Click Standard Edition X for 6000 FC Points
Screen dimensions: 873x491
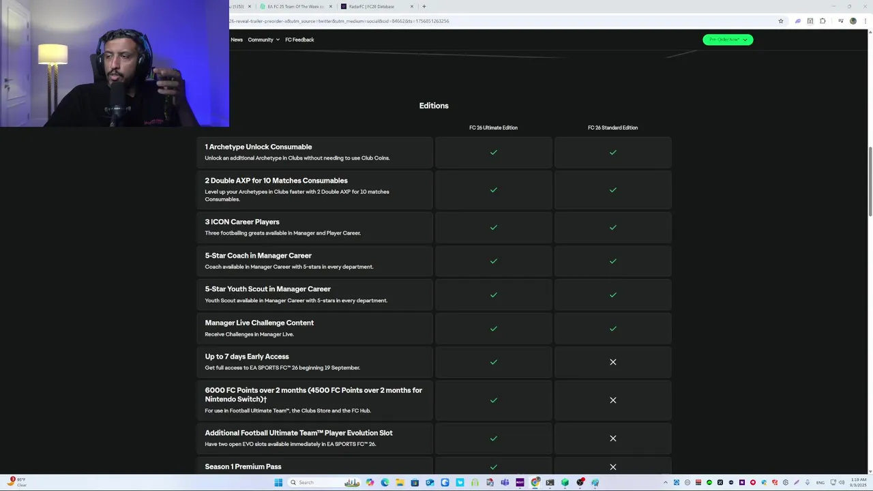click(612, 400)
